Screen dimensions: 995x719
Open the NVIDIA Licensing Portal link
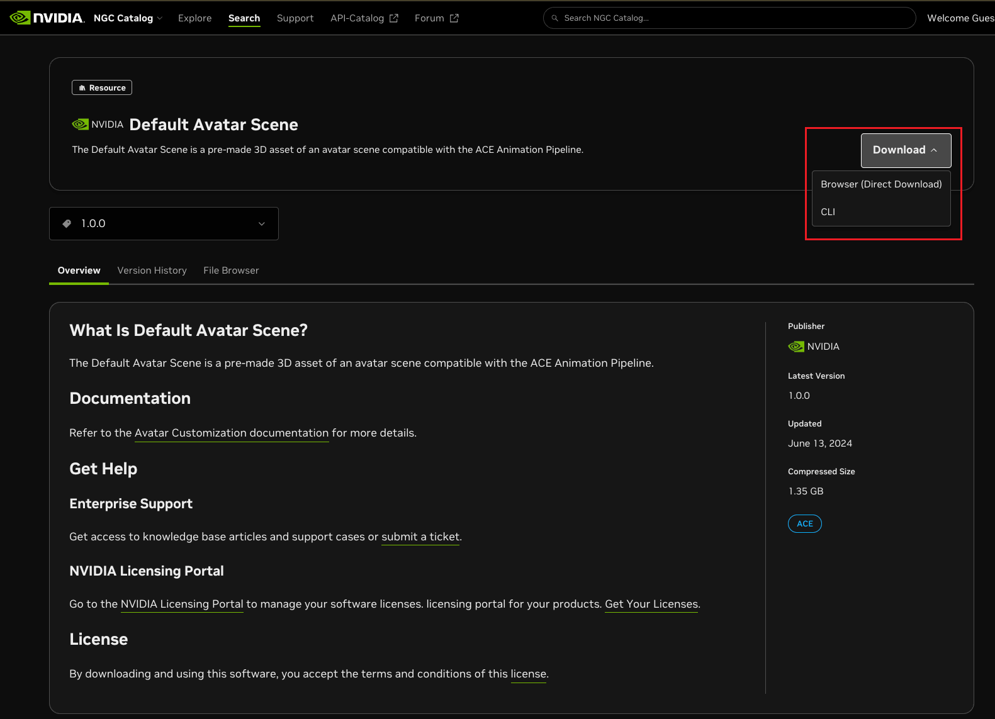click(x=182, y=604)
